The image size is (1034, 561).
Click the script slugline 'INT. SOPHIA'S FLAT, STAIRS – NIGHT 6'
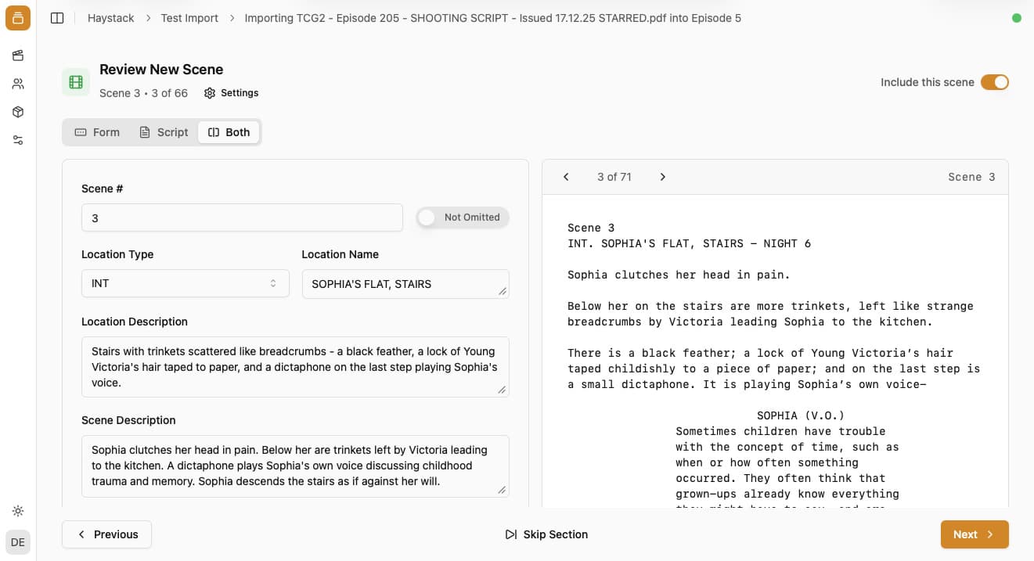[689, 243]
